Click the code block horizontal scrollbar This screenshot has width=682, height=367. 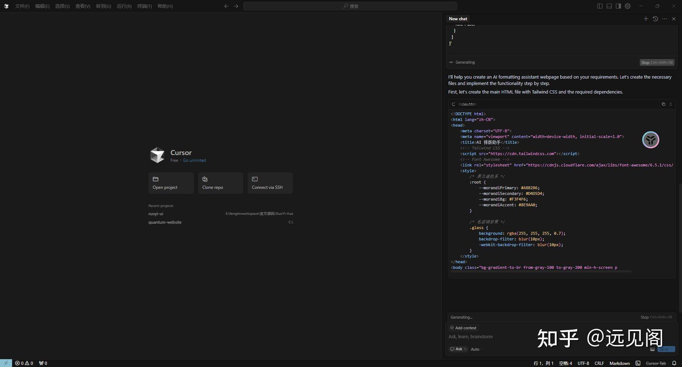click(541, 271)
